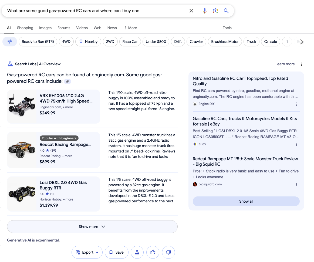This screenshot has width=314, height=262.
Task: Open the Forums tab
Action: pyautogui.click(x=64, y=28)
